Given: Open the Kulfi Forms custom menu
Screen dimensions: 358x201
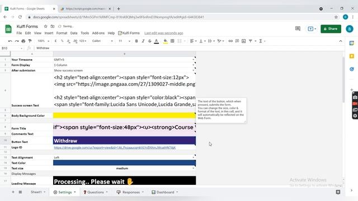Looking at the screenshot, I should pyautogui.click(x=129, y=33).
